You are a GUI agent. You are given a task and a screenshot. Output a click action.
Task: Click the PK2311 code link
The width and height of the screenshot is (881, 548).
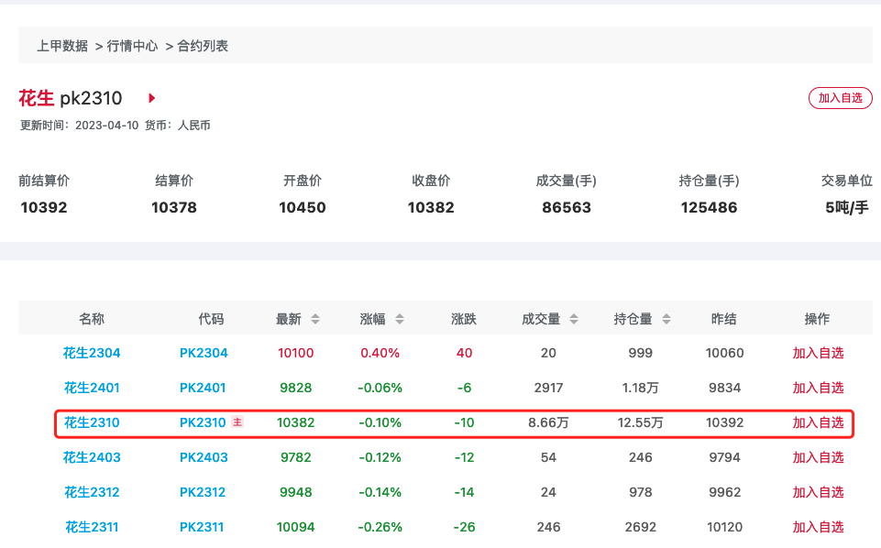tap(203, 527)
